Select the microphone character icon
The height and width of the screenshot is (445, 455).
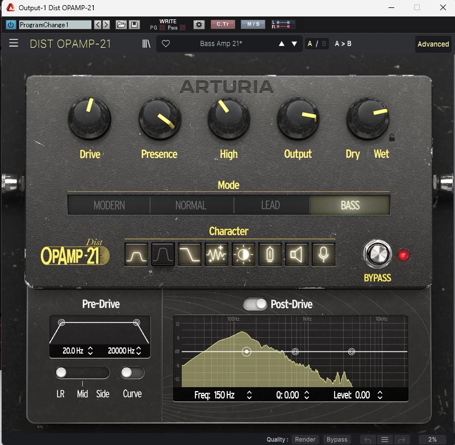[324, 254]
